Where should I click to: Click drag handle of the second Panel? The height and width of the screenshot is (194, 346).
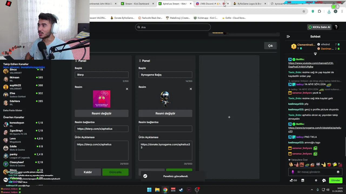[140, 61]
